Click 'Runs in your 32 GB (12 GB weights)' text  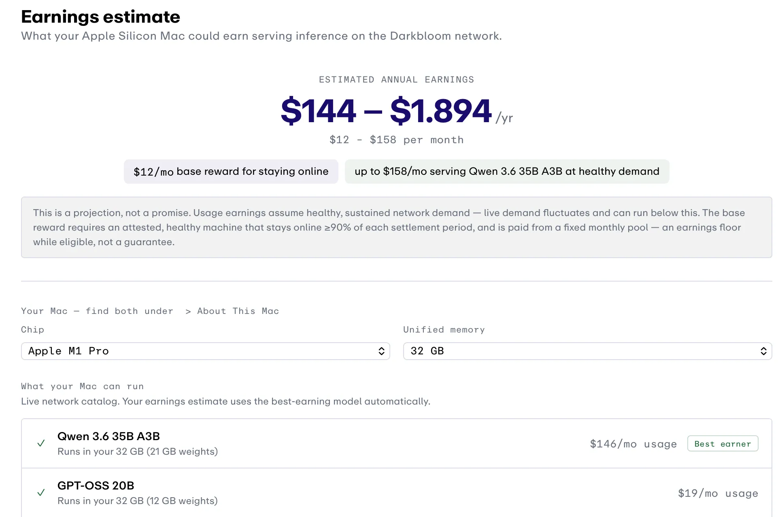[x=138, y=501]
